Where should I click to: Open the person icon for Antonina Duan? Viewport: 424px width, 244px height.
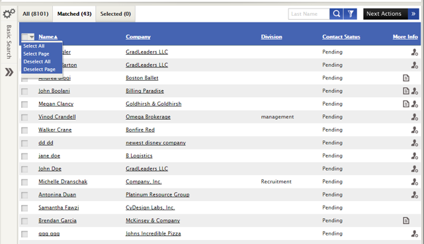(x=415, y=195)
